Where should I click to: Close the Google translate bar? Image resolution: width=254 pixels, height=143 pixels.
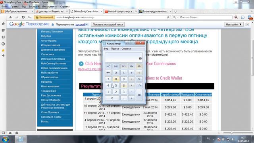click(247, 25)
